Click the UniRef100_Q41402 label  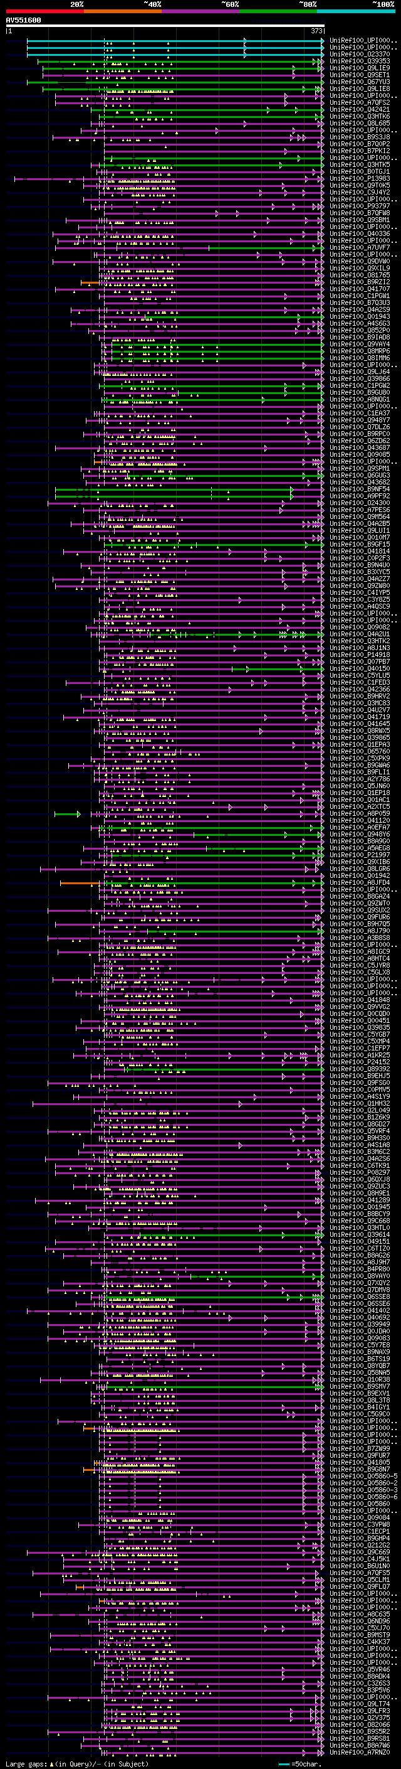coord(360,1310)
